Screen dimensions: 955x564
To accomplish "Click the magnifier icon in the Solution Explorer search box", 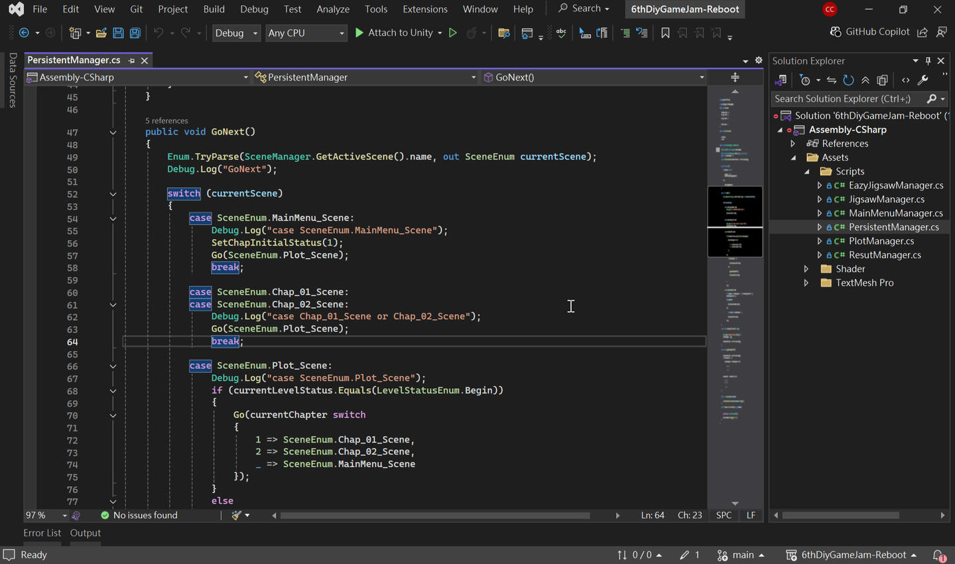I will (x=932, y=99).
